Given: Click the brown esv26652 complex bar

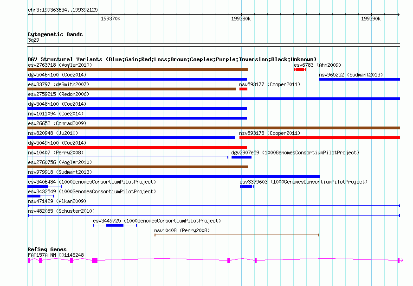Looking at the screenshot, I should pos(213,128).
